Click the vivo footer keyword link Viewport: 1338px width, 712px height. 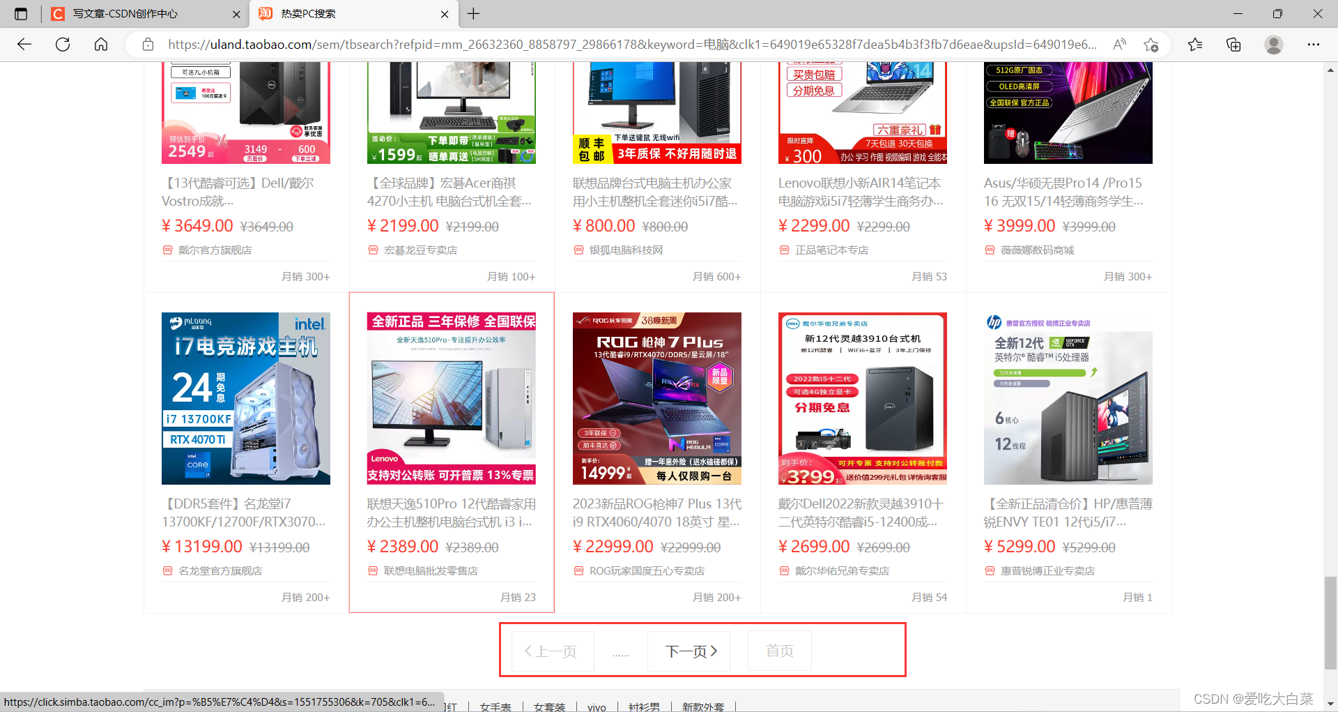click(597, 706)
